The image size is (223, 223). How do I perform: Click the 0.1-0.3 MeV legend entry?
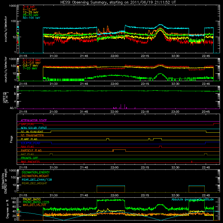click(32, 60)
